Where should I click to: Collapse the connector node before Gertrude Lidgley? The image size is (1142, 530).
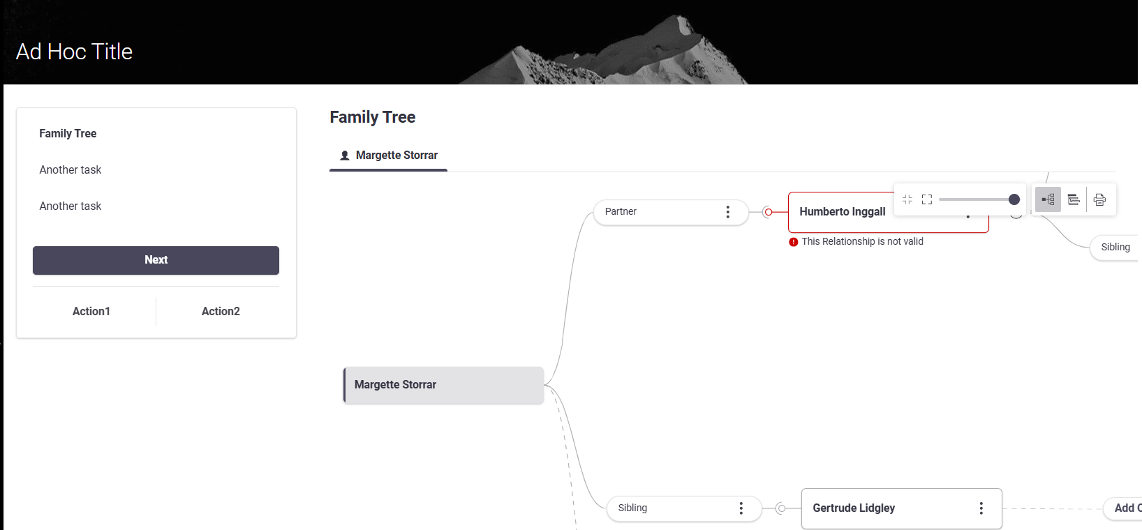pos(781,508)
